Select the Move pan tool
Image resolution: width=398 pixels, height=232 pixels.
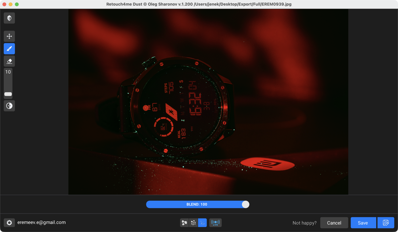9,36
